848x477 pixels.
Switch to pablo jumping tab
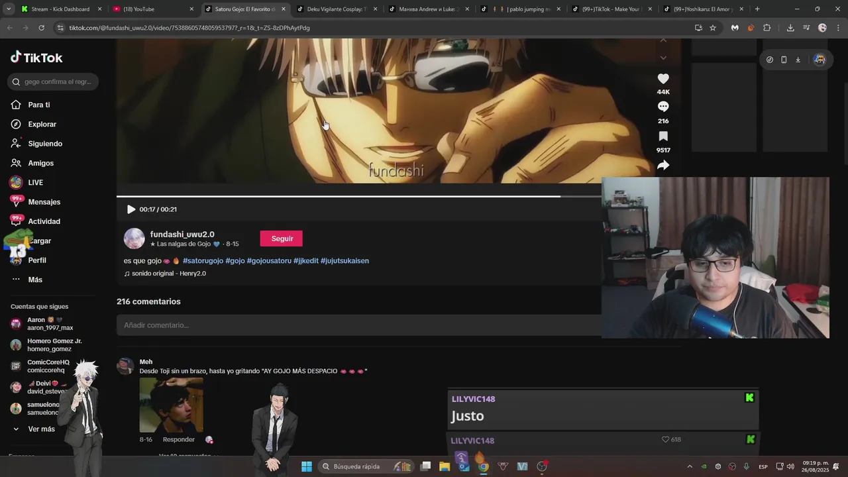[521, 9]
